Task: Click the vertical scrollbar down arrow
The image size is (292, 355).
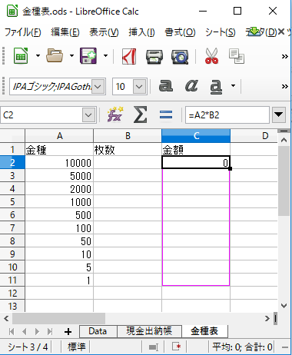Action: (284, 306)
